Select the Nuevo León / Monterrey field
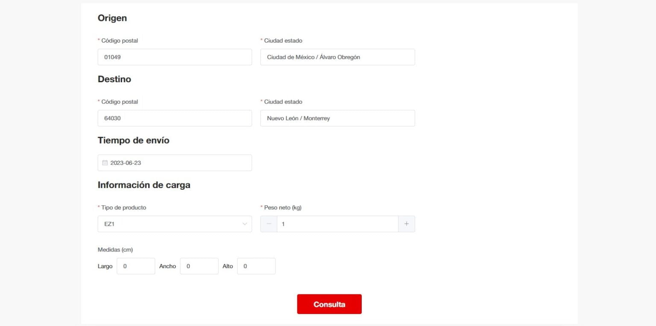Image resolution: width=656 pixels, height=326 pixels. point(337,118)
